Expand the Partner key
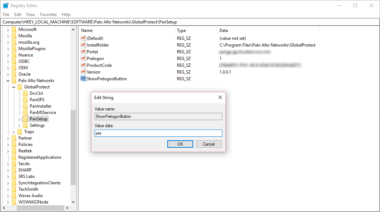The height and width of the screenshot is (212, 380). 8,138
